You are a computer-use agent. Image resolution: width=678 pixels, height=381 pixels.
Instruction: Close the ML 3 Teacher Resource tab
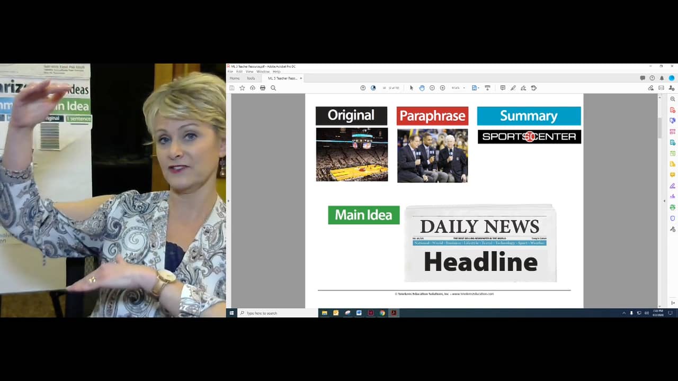pyautogui.click(x=301, y=78)
